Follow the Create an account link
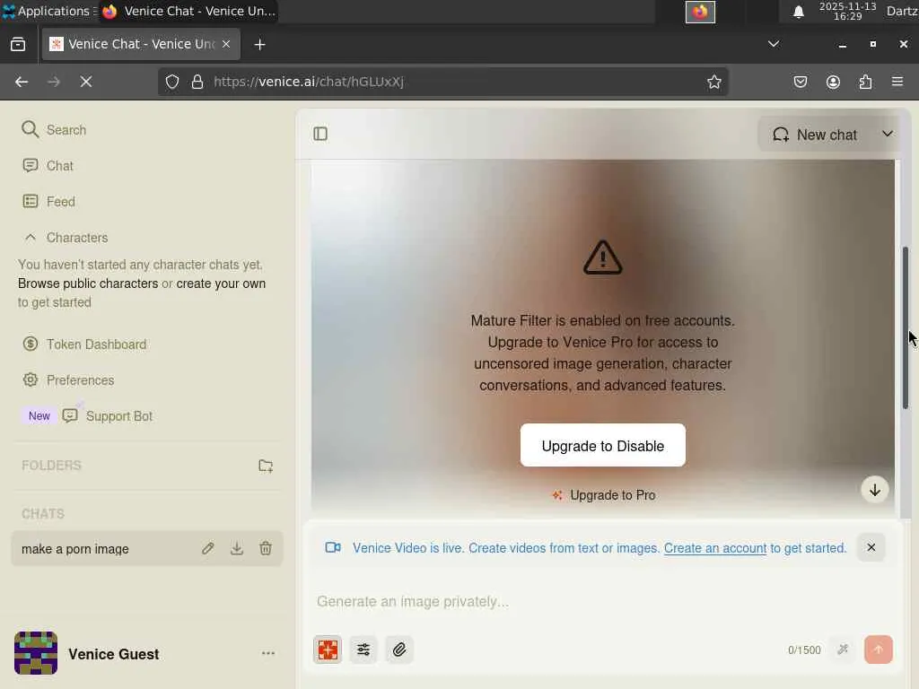The width and height of the screenshot is (919, 689). click(x=715, y=548)
